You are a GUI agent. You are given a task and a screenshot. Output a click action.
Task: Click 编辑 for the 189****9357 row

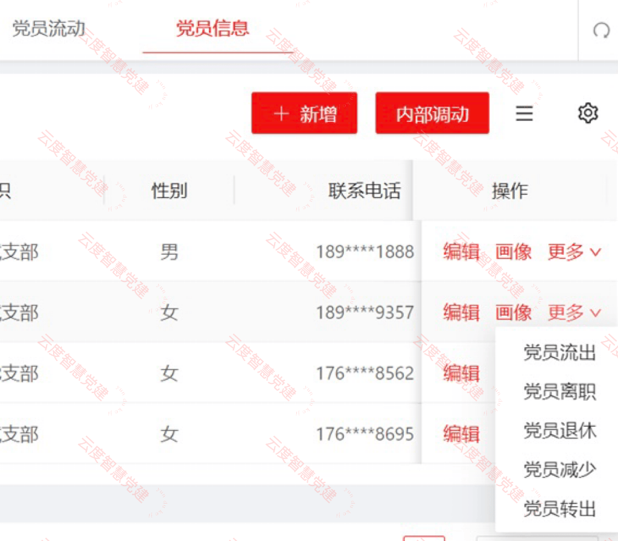click(461, 313)
